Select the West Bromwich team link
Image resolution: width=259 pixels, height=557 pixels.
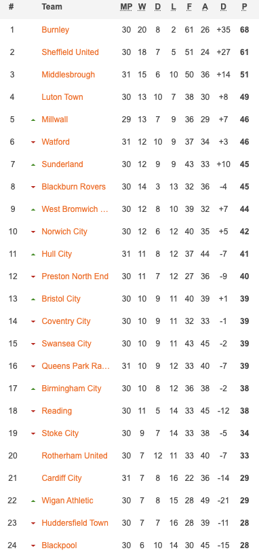tap(75, 209)
